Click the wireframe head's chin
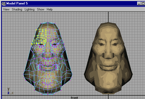Image resolution: width=145 pixels, height=99 pixels. coord(48,83)
